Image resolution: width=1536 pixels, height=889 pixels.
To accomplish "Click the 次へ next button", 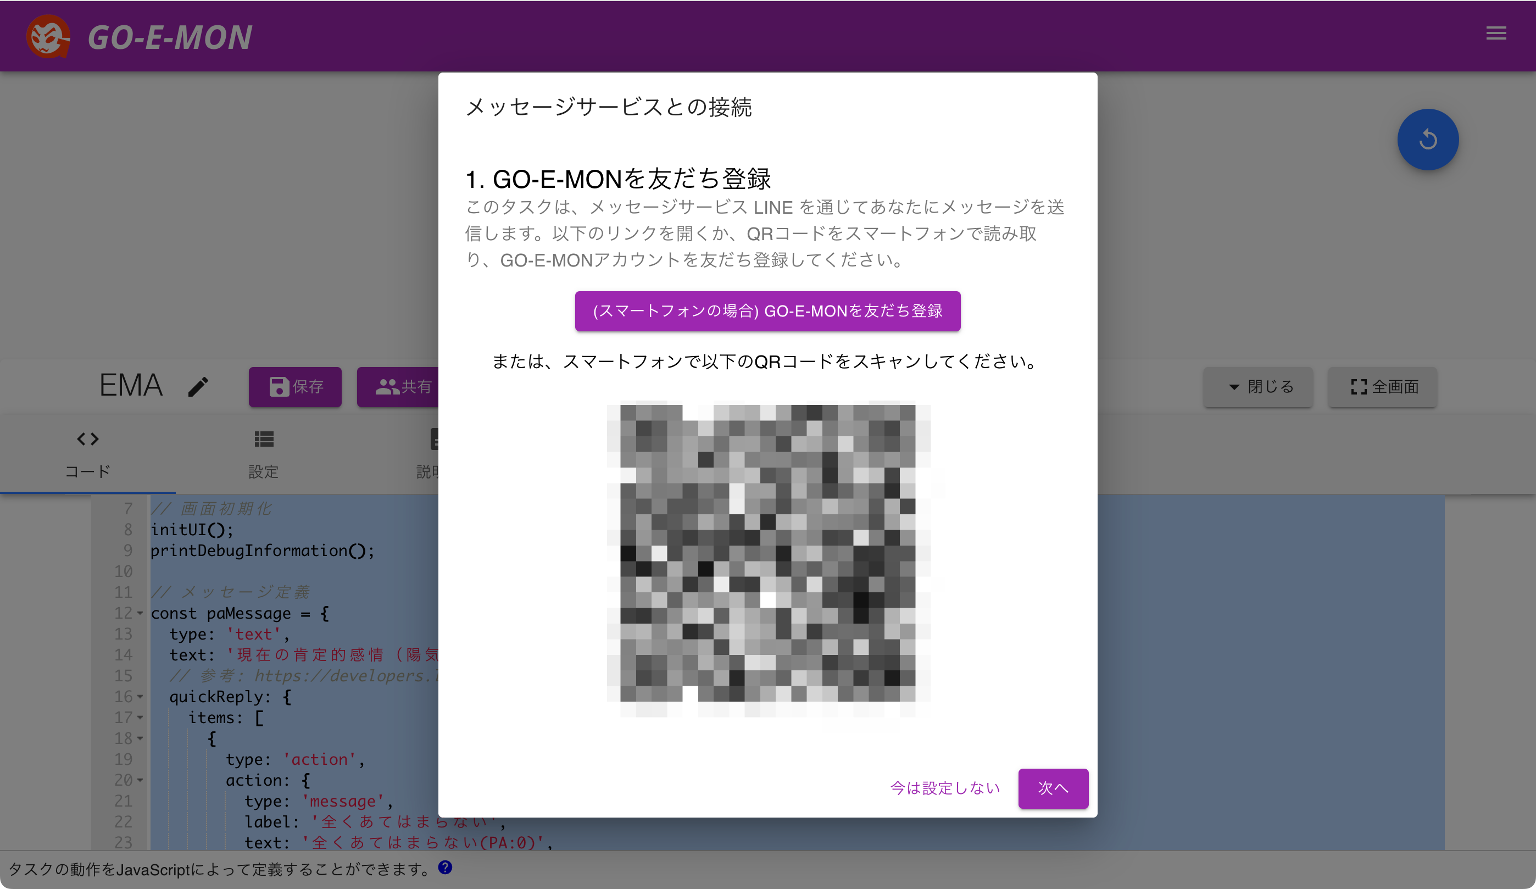I will pyautogui.click(x=1053, y=788).
